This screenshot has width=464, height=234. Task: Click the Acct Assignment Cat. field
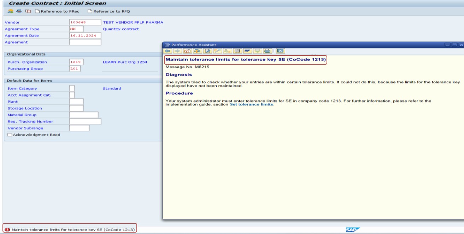click(72, 95)
